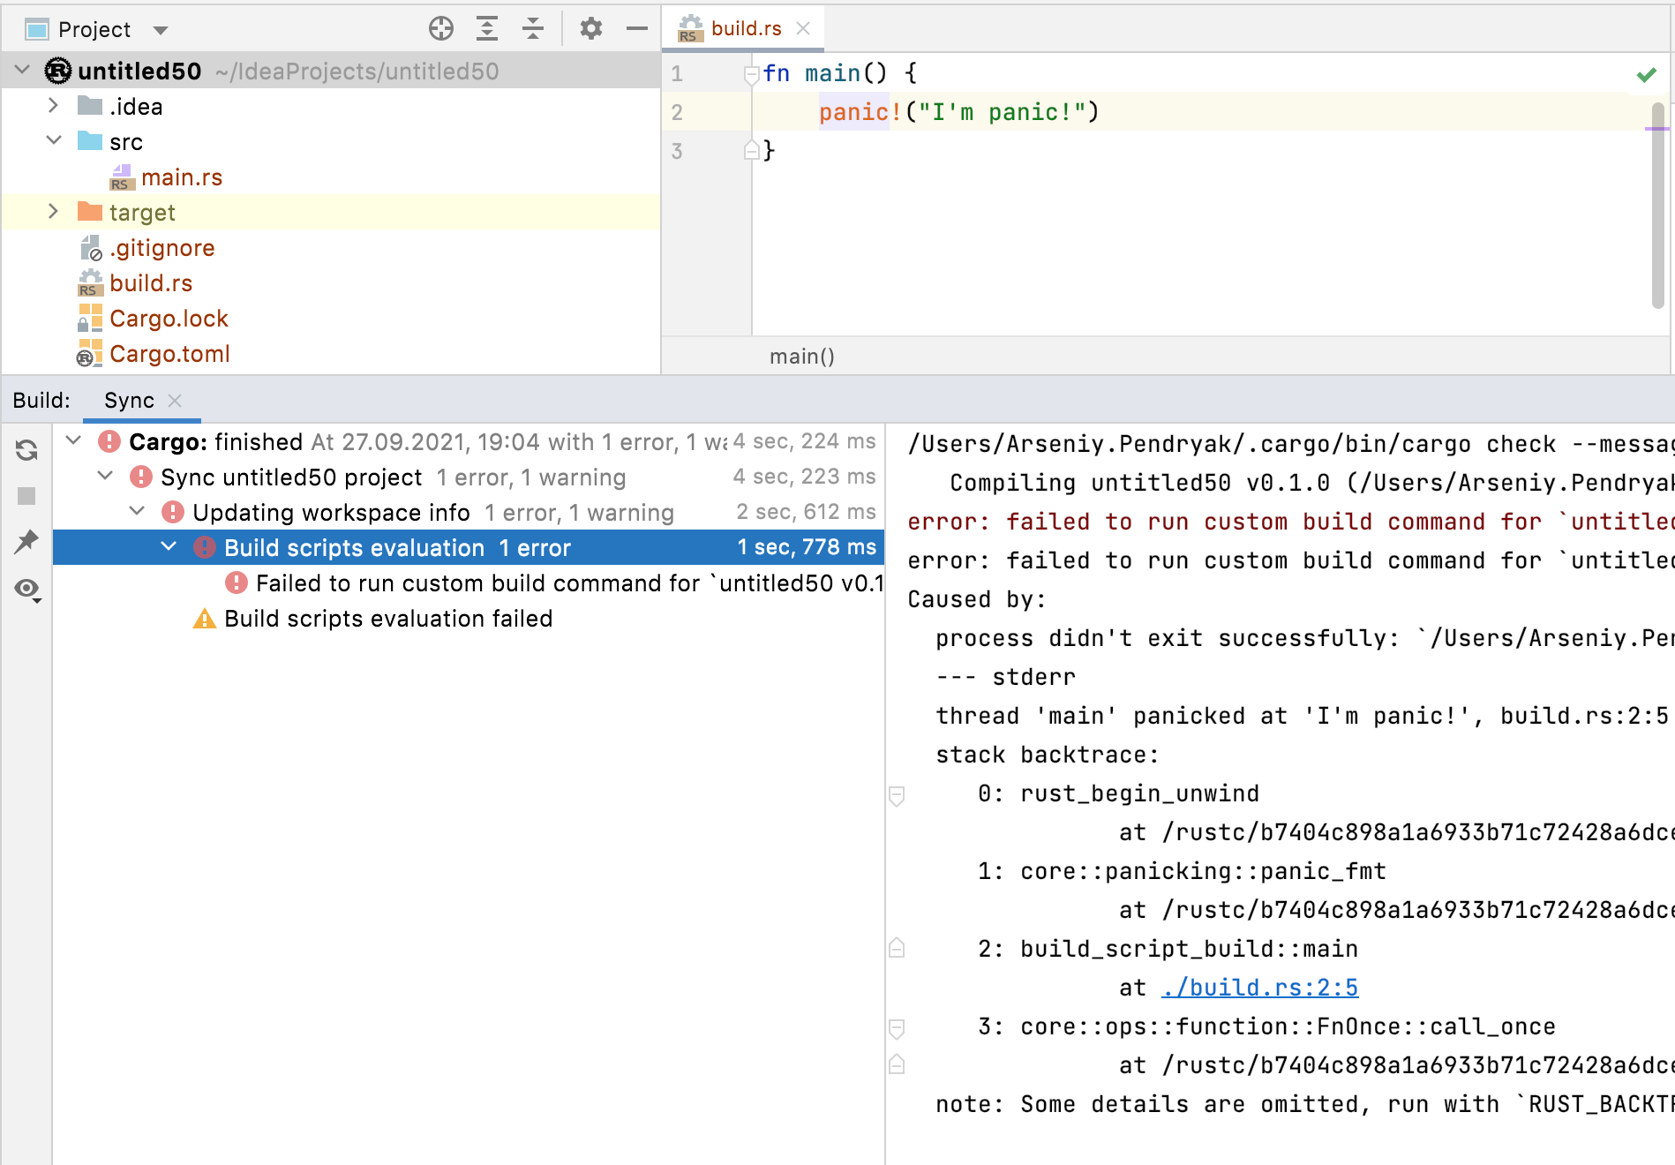Select Build scripts evaluation error row
The height and width of the screenshot is (1165, 1675).
click(x=469, y=547)
